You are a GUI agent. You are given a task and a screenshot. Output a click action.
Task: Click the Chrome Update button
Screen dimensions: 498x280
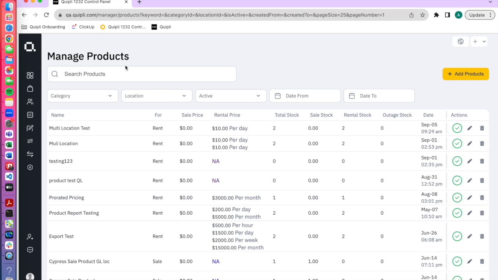(x=477, y=15)
